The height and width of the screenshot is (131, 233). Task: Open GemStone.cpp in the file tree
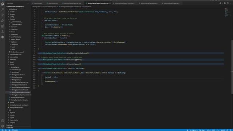[x=16, y=70]
